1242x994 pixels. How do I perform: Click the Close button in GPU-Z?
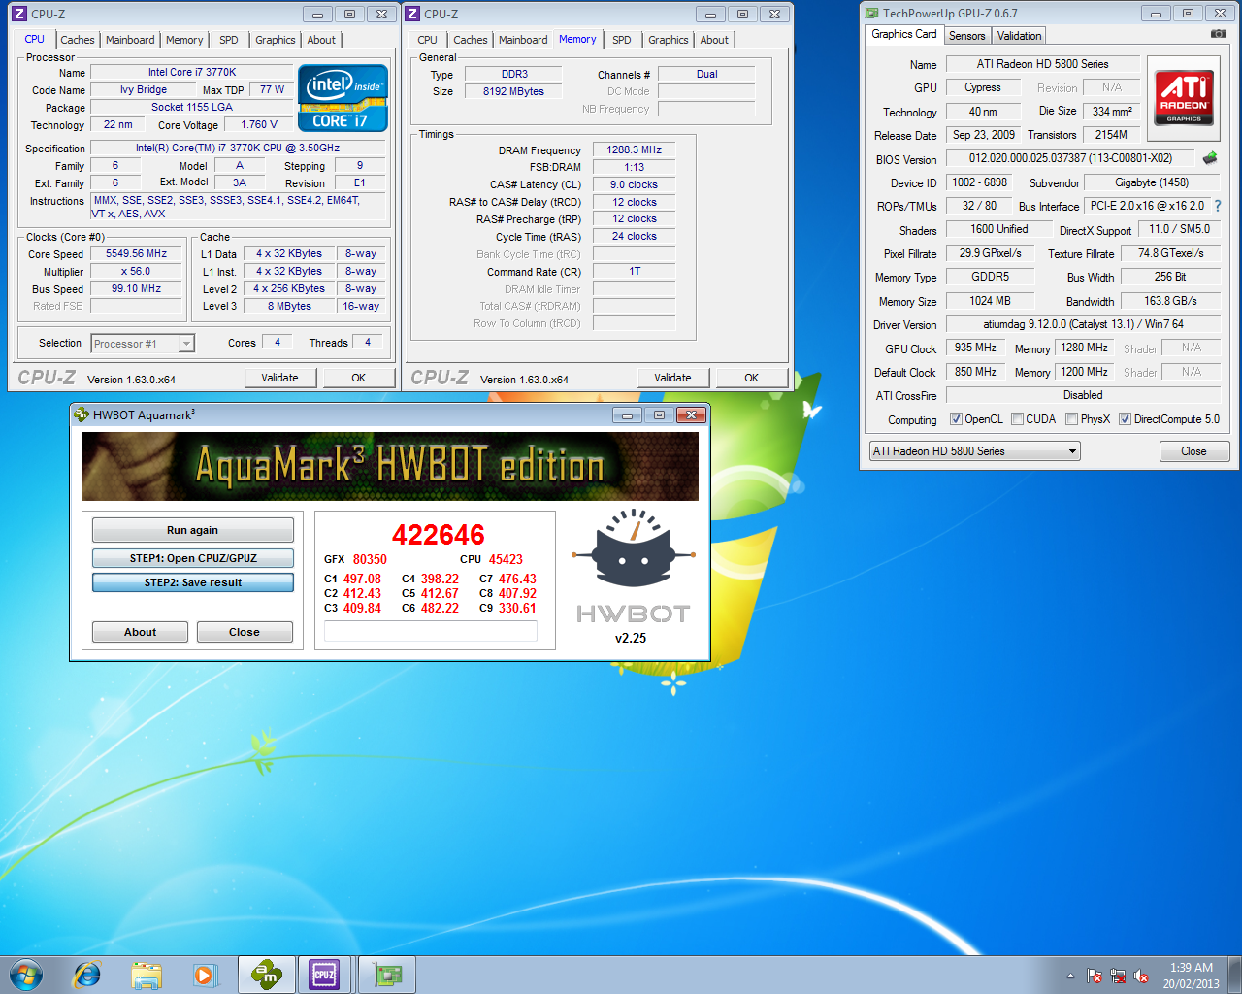(x=1193, y=451)
